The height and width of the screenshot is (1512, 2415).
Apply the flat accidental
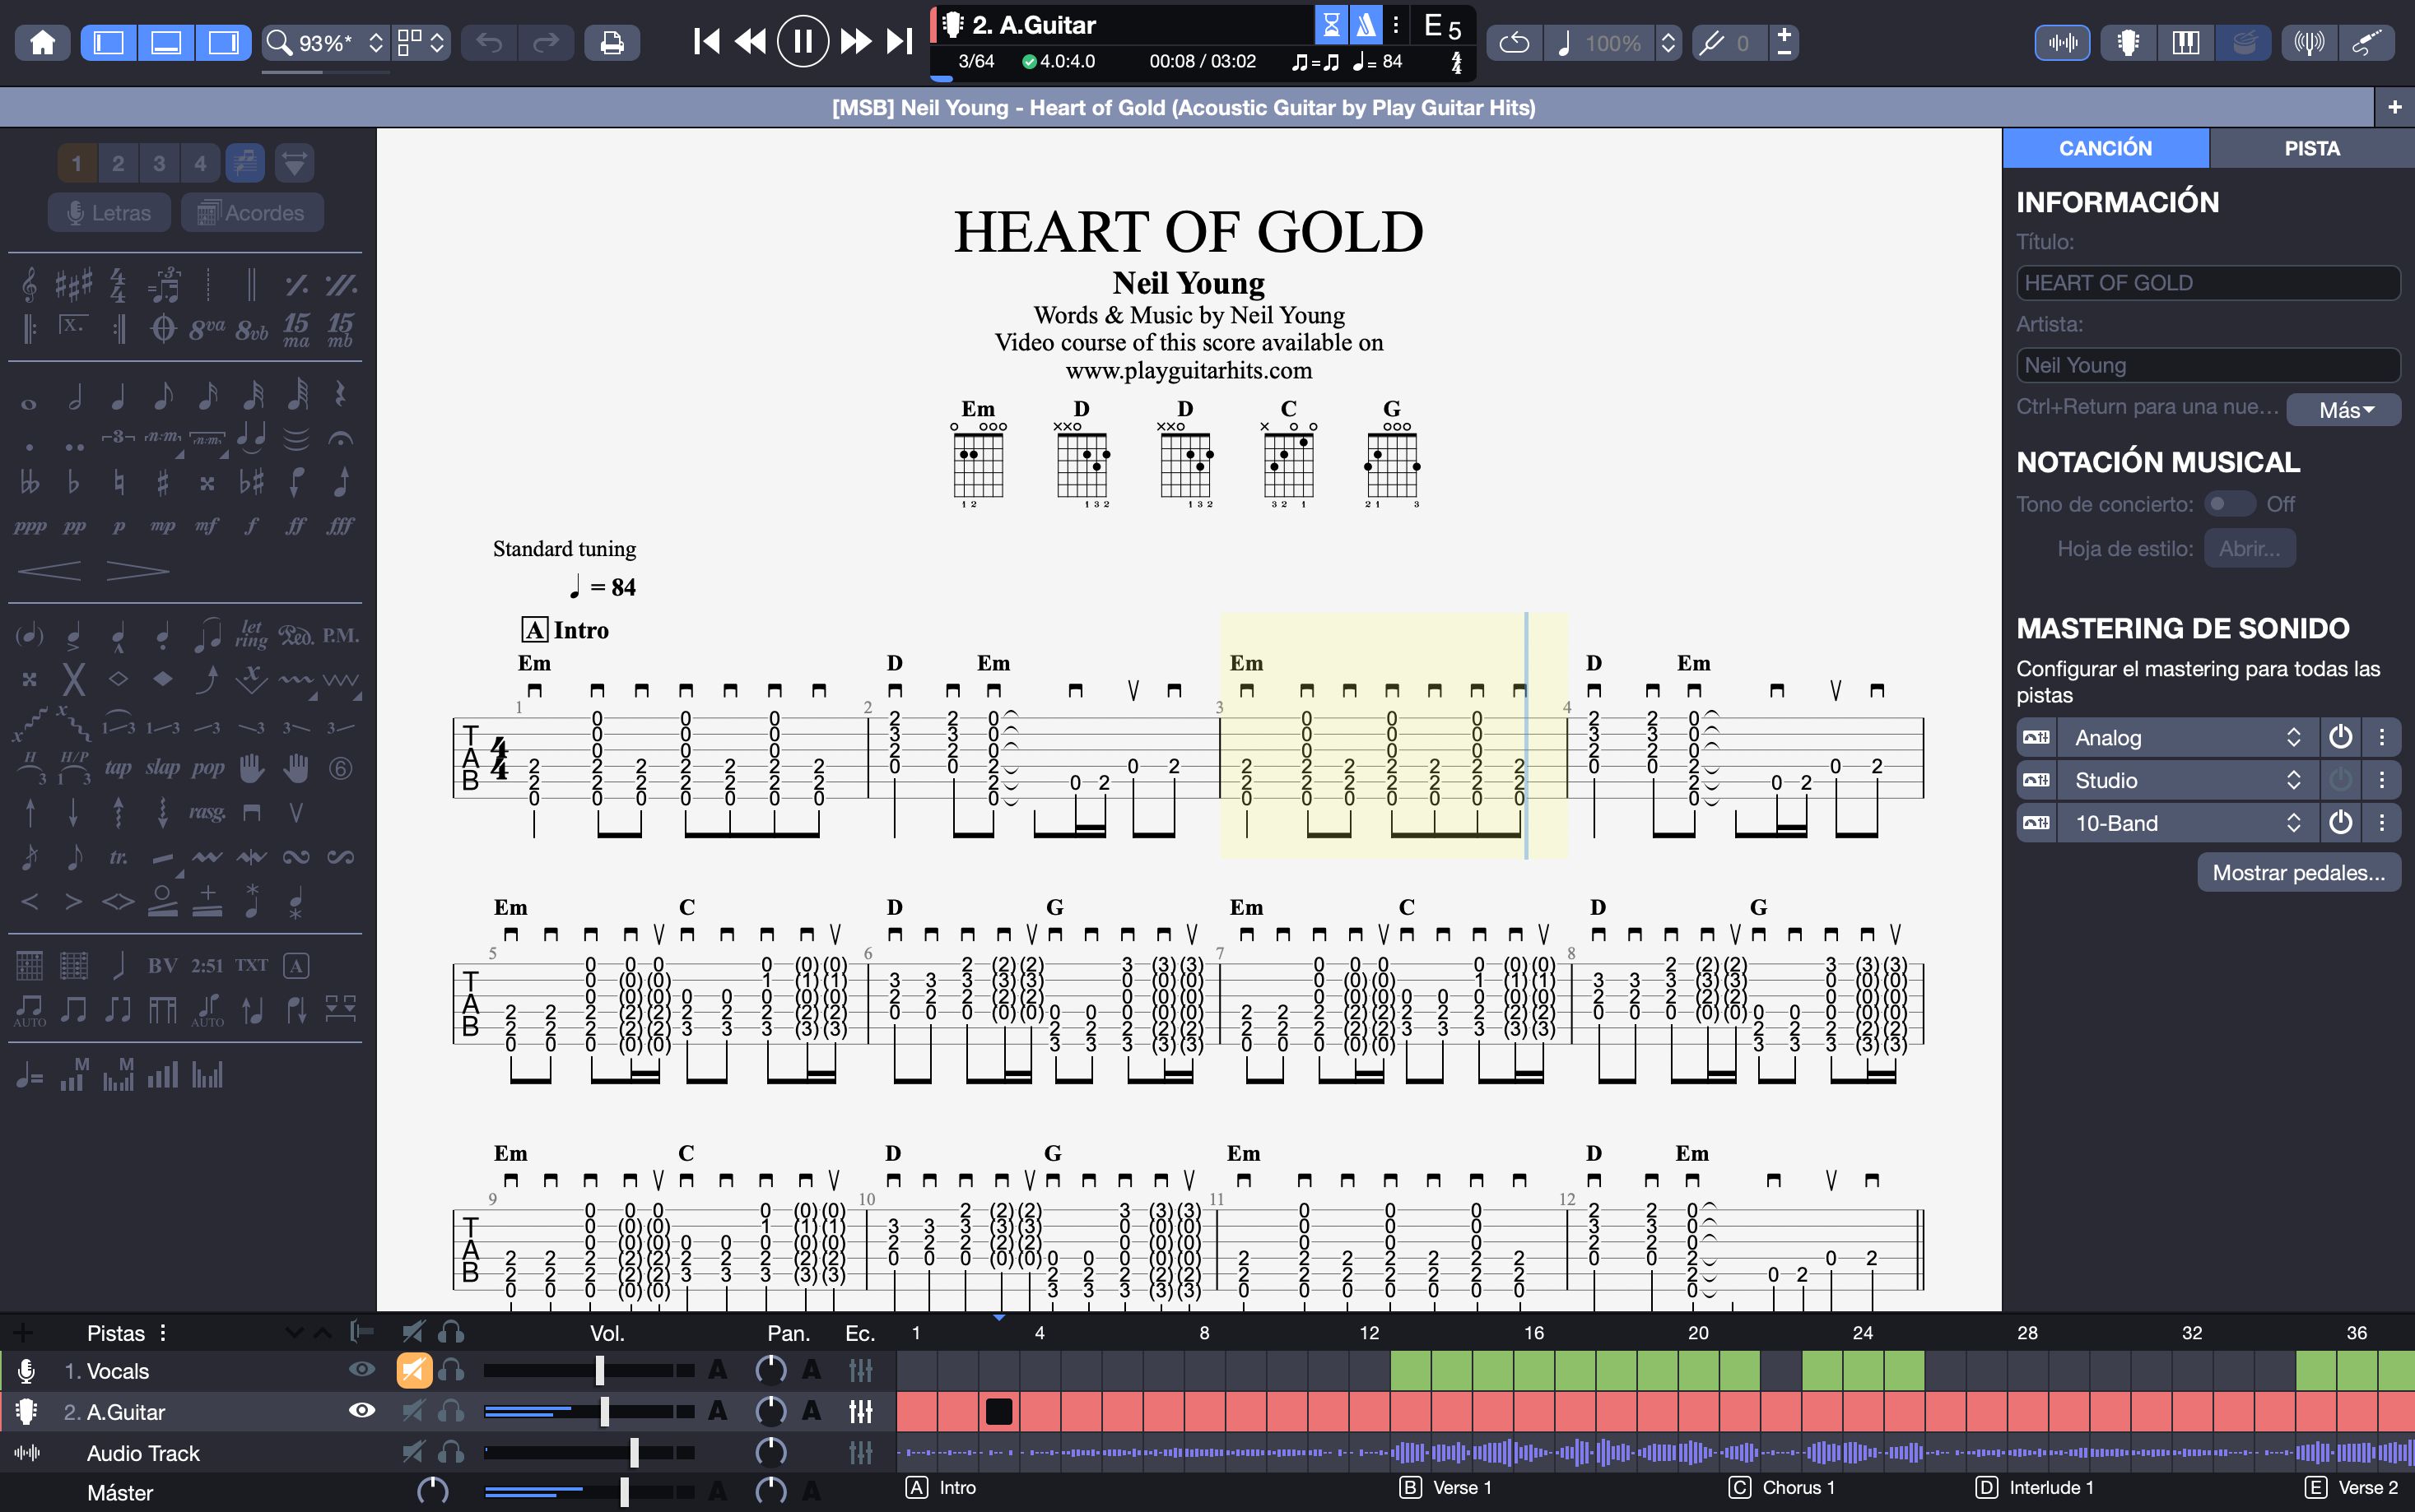point(73,483)
